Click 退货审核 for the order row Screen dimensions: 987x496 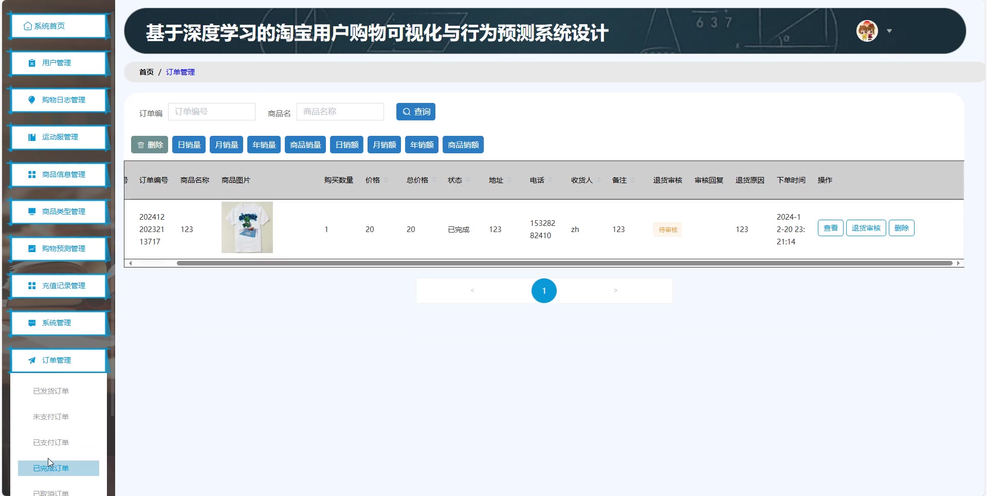pyautogui.click(x=866, y=228)
